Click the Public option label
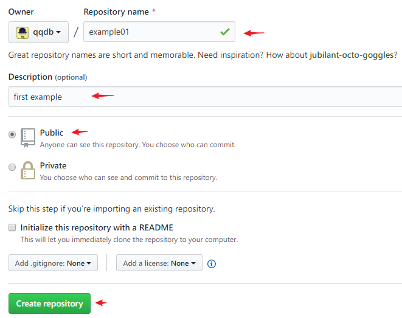The height and width of the screenshot is (318, 402). pos(52,133)
